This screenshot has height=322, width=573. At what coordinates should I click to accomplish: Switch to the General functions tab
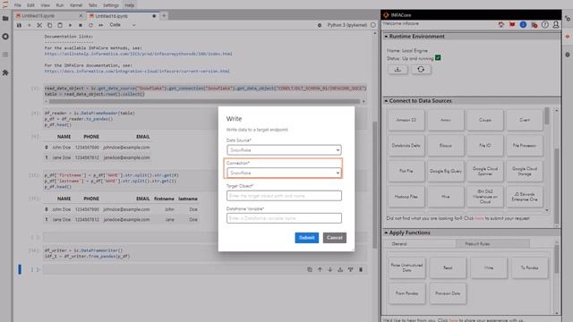tap(420, 244)
